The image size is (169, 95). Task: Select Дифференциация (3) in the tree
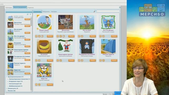click(x=16, y=86)
